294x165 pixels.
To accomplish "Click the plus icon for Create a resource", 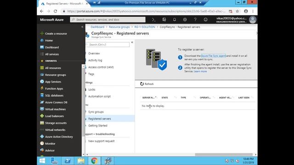I will pyautogui.click(x=42, y=33).
